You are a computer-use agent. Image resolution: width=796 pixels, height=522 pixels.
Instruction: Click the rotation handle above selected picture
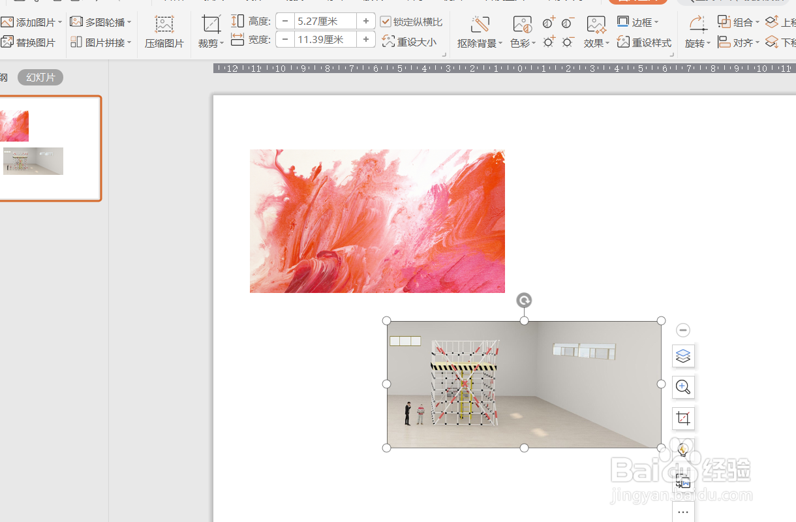[x=524, y=300]
